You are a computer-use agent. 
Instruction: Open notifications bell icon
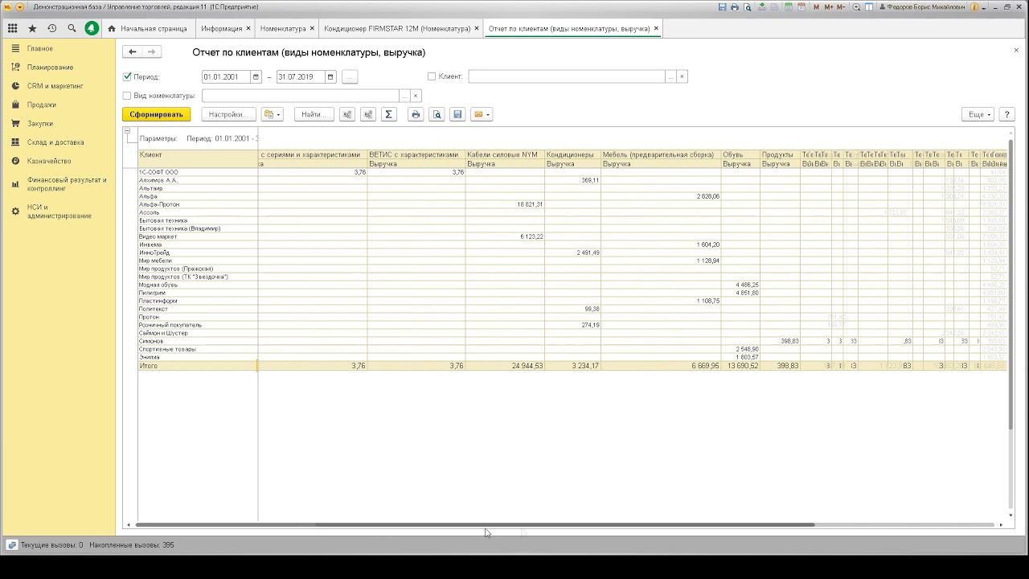pyautogui.click(x=92, y=28)
